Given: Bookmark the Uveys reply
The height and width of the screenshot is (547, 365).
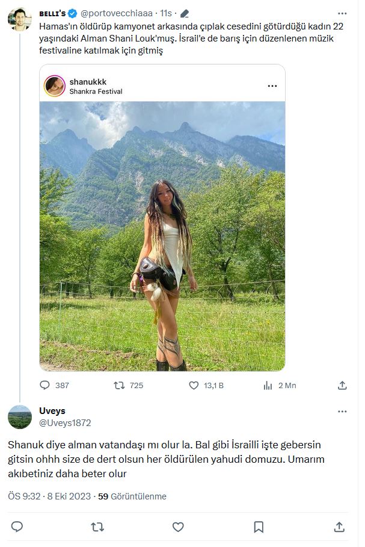Looking at the screenshot, I should [x=259, y=527].
